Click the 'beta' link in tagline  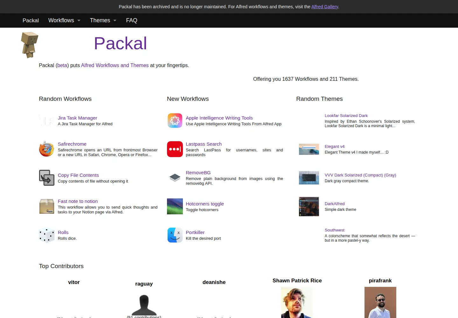click(62, 65)
